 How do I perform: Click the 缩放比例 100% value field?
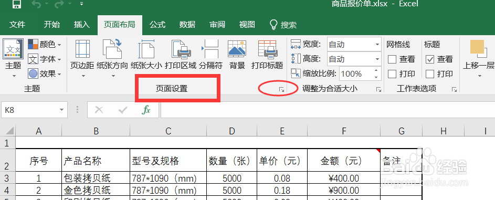[x=355, y=74]
